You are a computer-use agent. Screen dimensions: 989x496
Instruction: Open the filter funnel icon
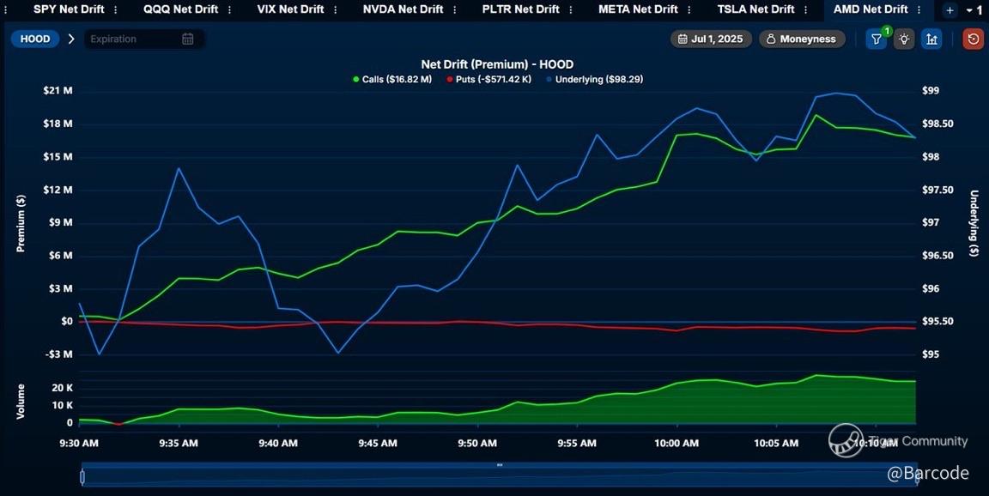point(876,39)
